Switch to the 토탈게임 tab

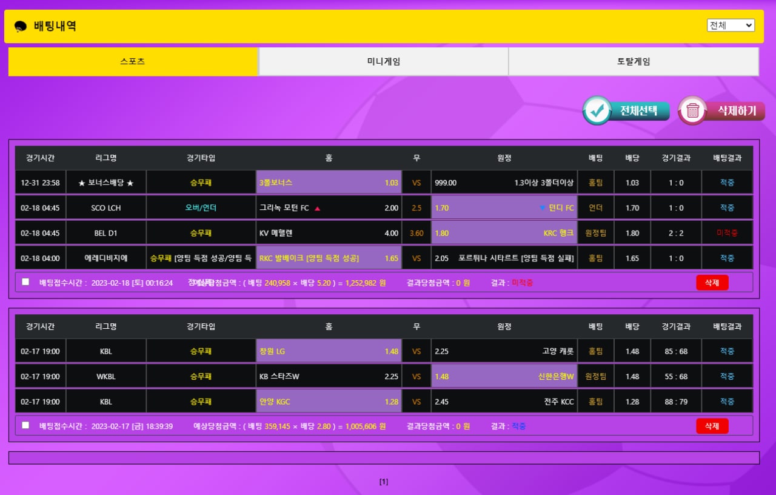633,62
